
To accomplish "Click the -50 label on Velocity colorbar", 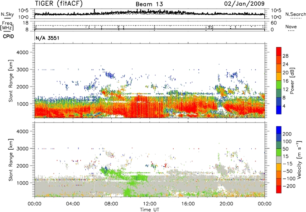I will 288,171.
